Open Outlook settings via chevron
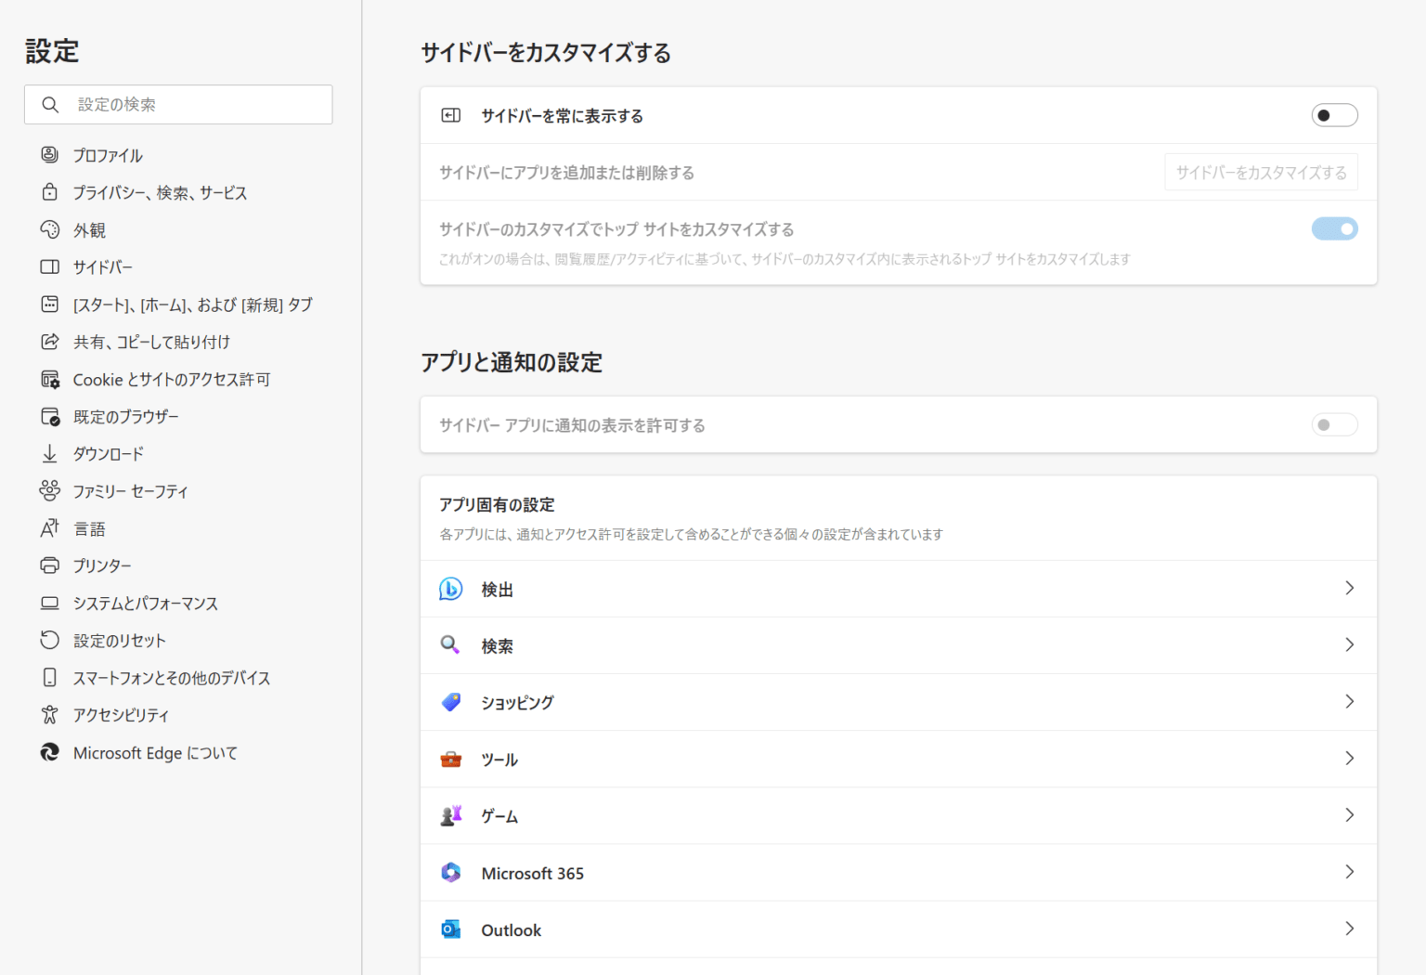 (x=1350, y=929)
